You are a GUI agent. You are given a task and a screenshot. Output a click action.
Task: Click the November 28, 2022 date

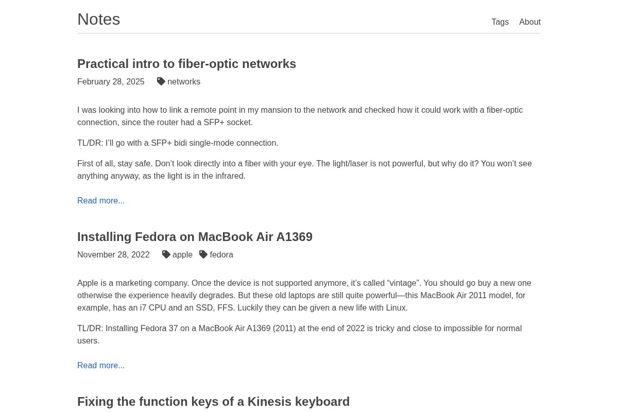point(113,254)
